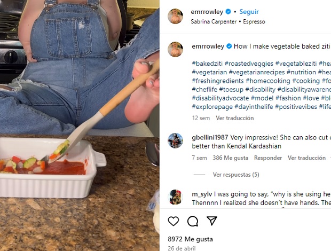Click the gbellini1987 username
Viewport: 331px width, 251px height.
pyautogui.click(x=210, y=138)
